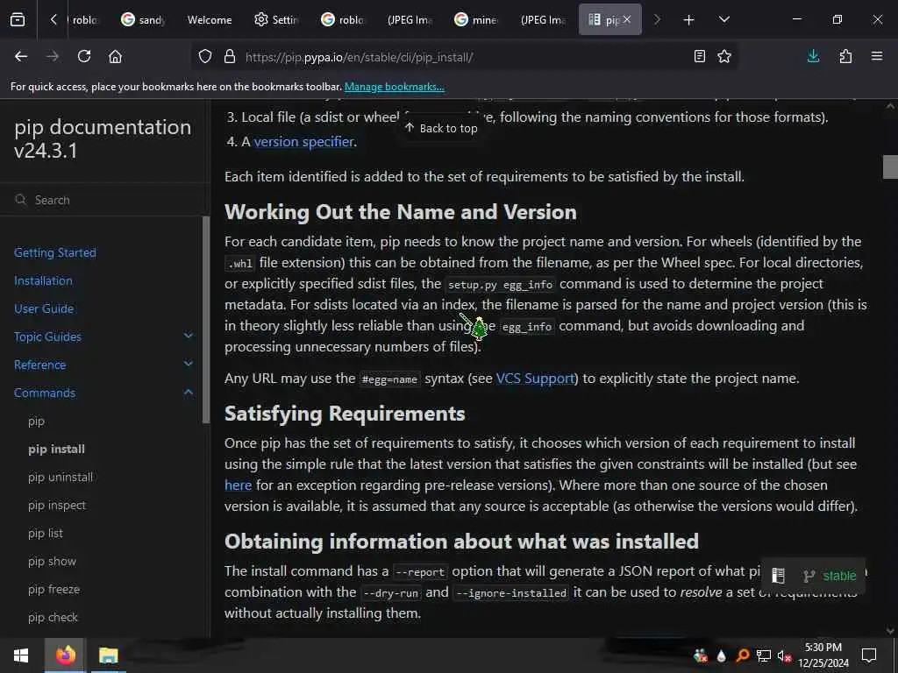Viewport: 898px width, 673px height.
Task: Open Firefox from the taskbar
Action: [x=65, y=655]
